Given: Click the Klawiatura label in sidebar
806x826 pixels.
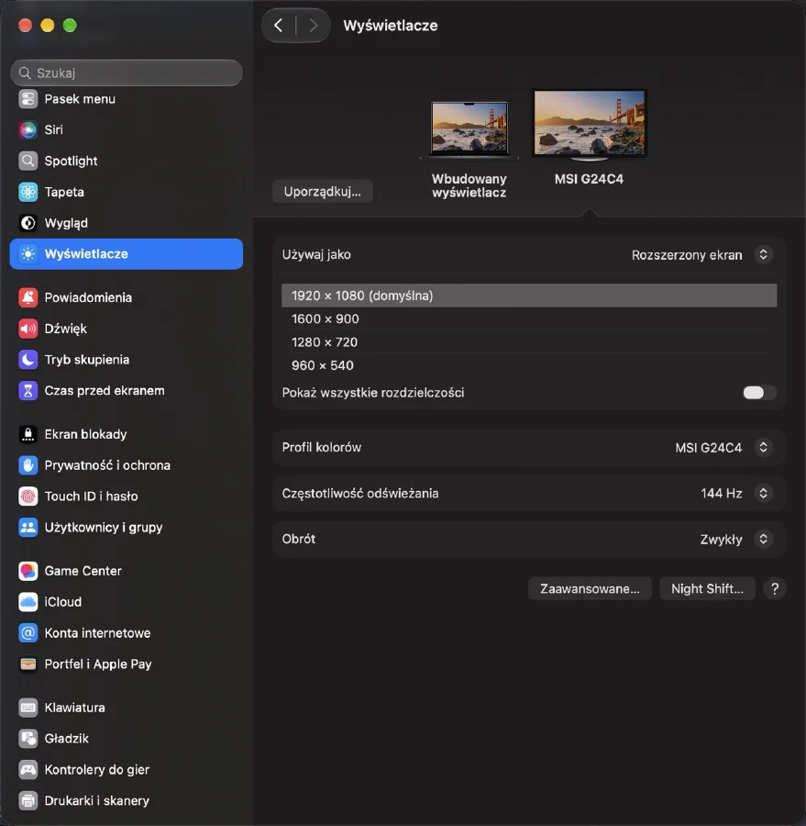Looking at the screenshot, I should coord(75,708).
